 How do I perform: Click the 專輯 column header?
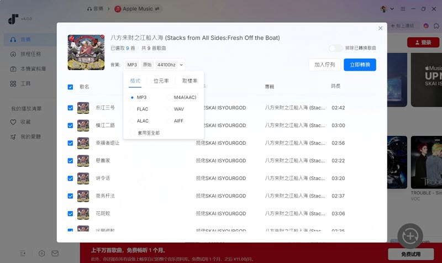[x=270, y=87]
